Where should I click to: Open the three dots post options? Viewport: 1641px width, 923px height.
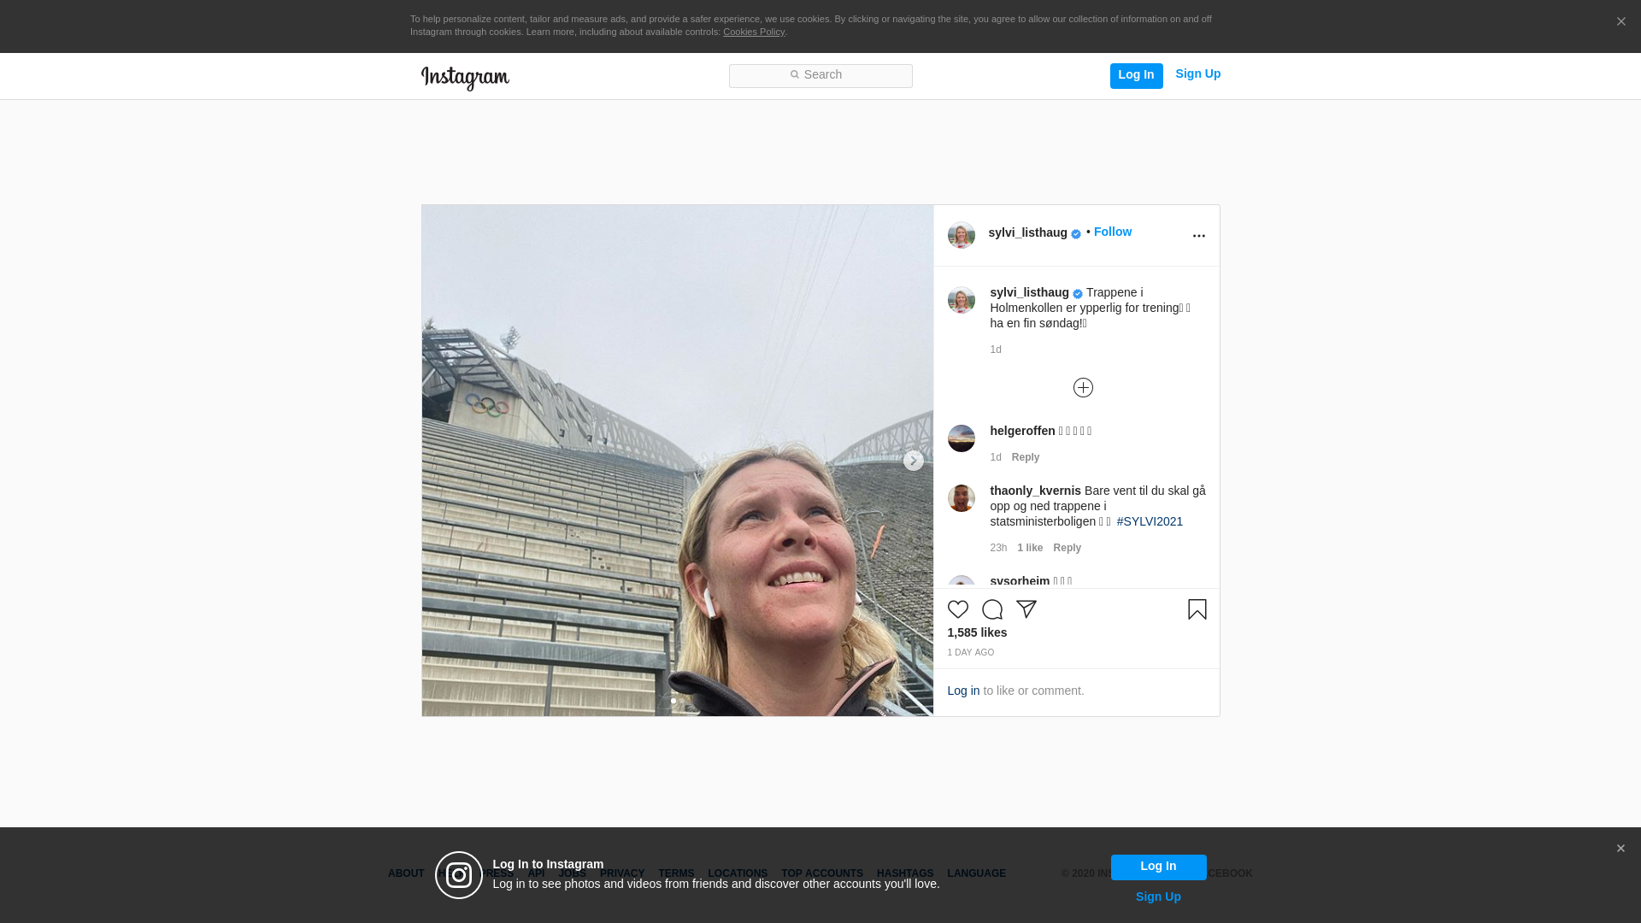coord(1198,236)
